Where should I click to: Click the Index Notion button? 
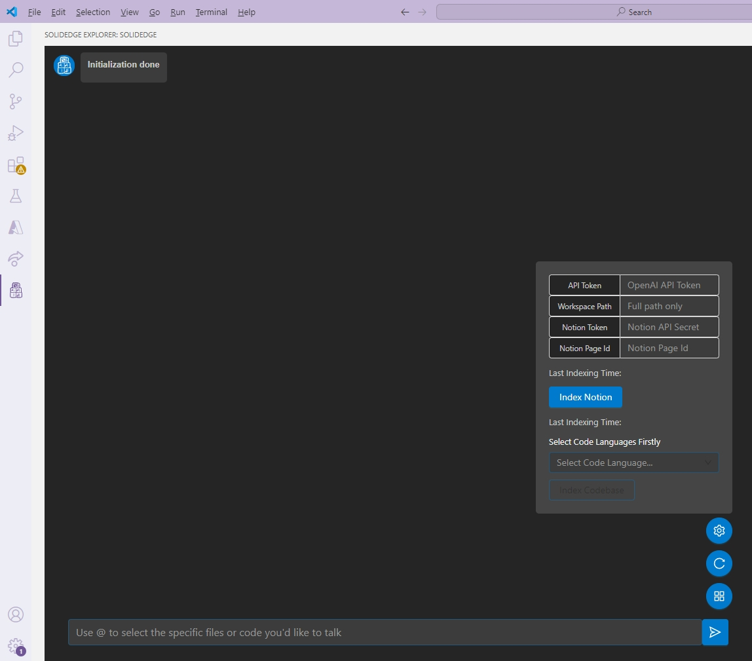click(x=585, y=397)
